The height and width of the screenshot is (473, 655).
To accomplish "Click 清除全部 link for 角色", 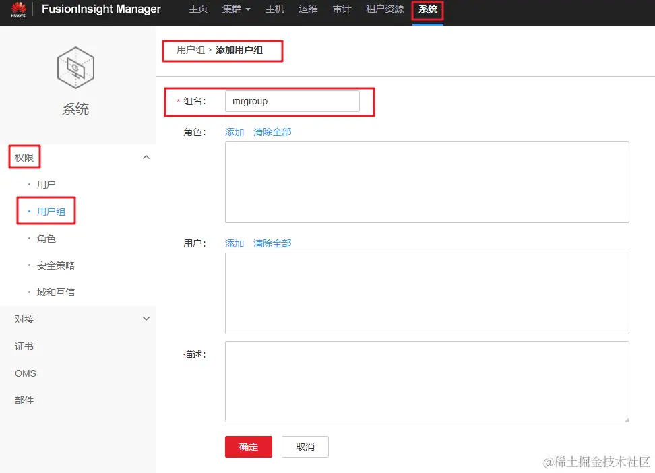I will [x=272, y=133].
